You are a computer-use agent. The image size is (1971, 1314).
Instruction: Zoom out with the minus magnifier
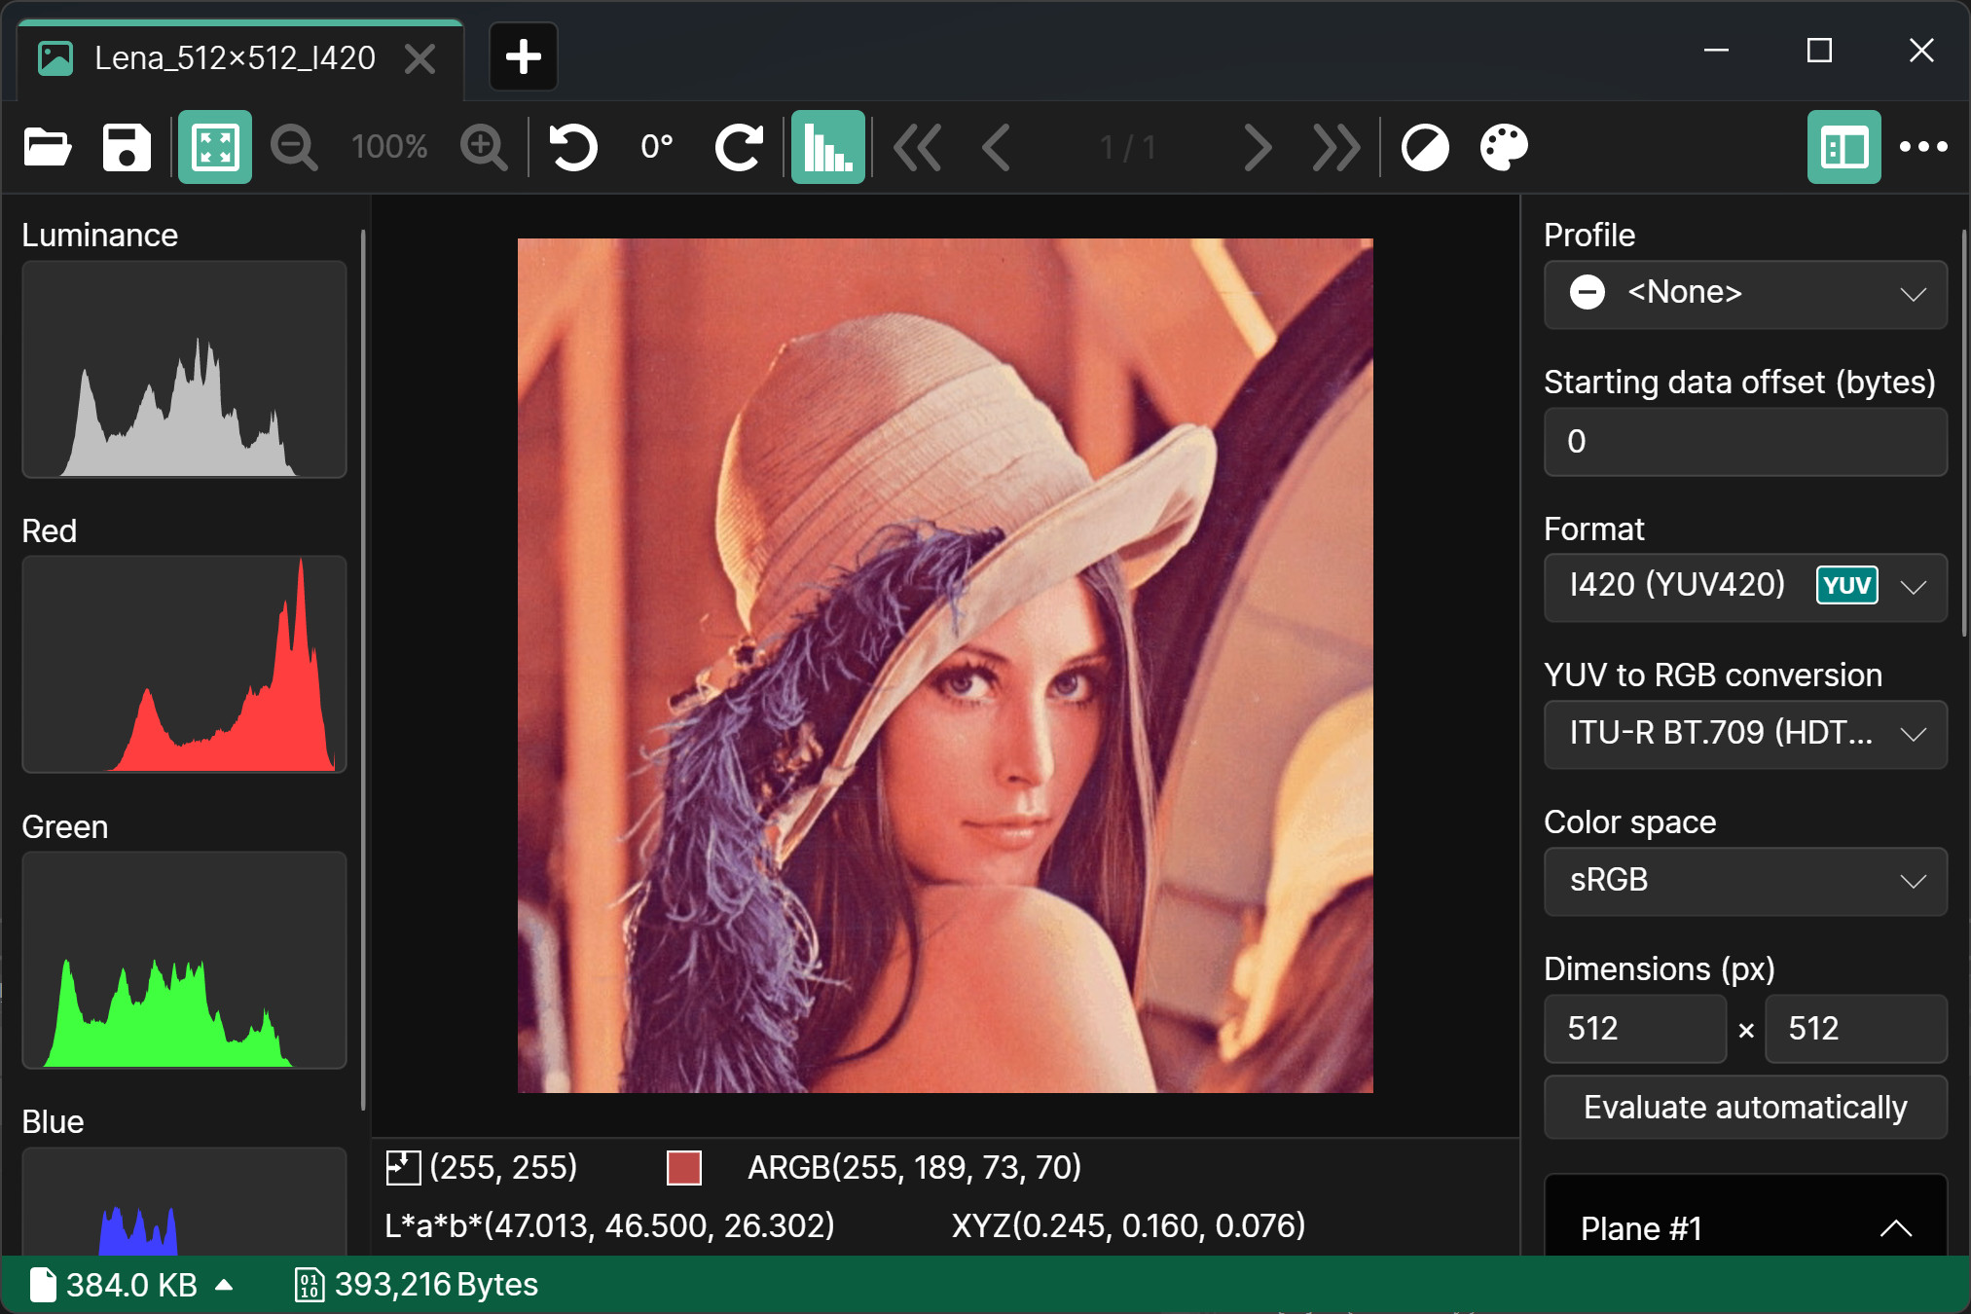click(x=294, y=148)
